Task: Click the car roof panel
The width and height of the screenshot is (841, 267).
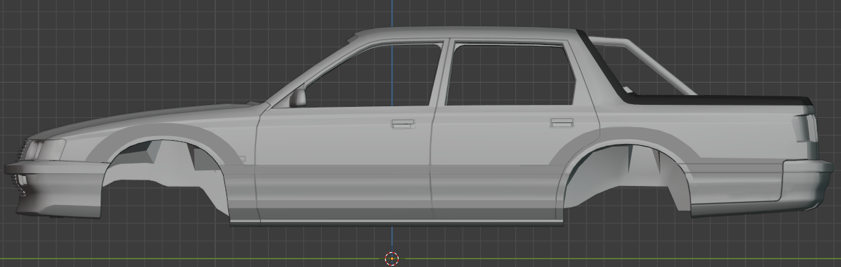Action: pyautogui.click(x=466, y=33)
